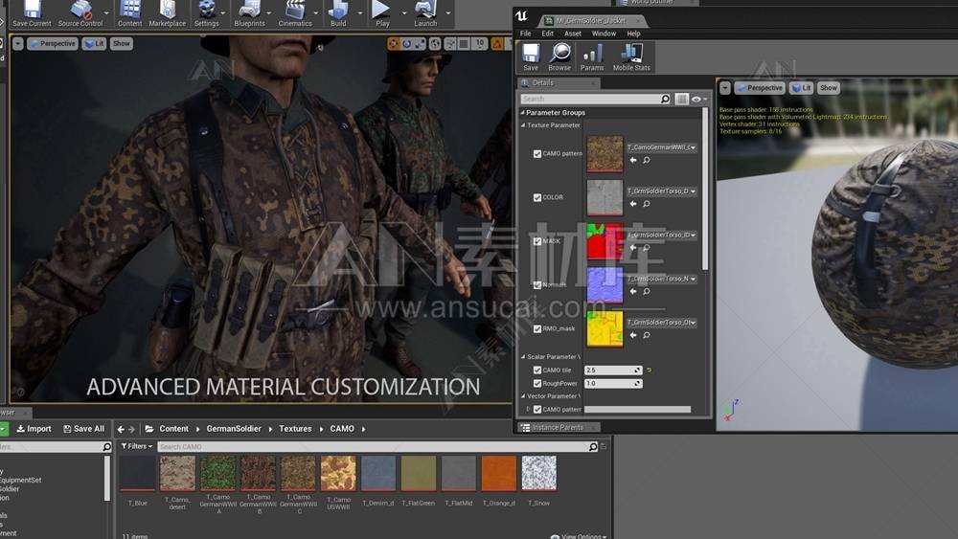Click Lit view mode in main viewport
Screen dimensions: 958x539
tap(94, 43)
